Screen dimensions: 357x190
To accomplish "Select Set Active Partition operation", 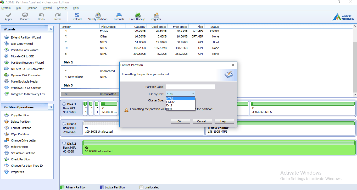I will pos(20,153).
